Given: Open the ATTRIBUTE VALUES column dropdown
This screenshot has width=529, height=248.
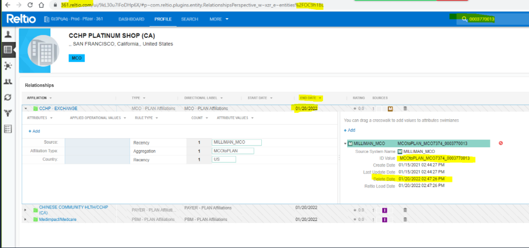Looking at the screenshot, I should tap(252, 118).
